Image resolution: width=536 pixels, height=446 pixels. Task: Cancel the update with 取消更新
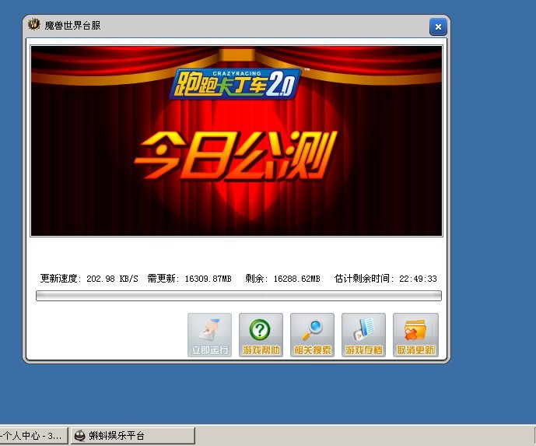(x=415, y=335)
